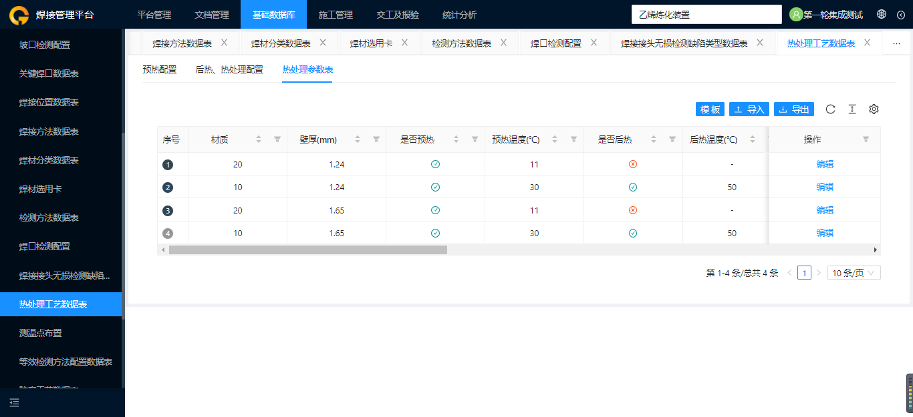Switch to the 预热配置 sub-tab
913x417 pixels.
pos(160,69)
